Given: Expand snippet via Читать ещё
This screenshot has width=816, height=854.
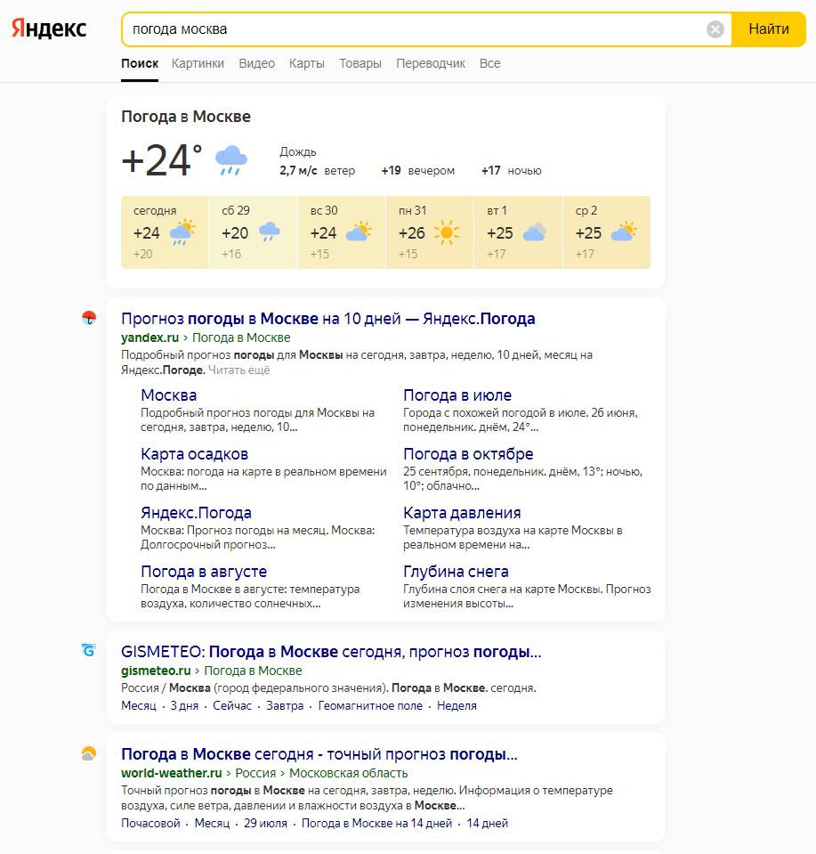Looking at the screenshot, I should pyautogui.click(x=239, y=370).
